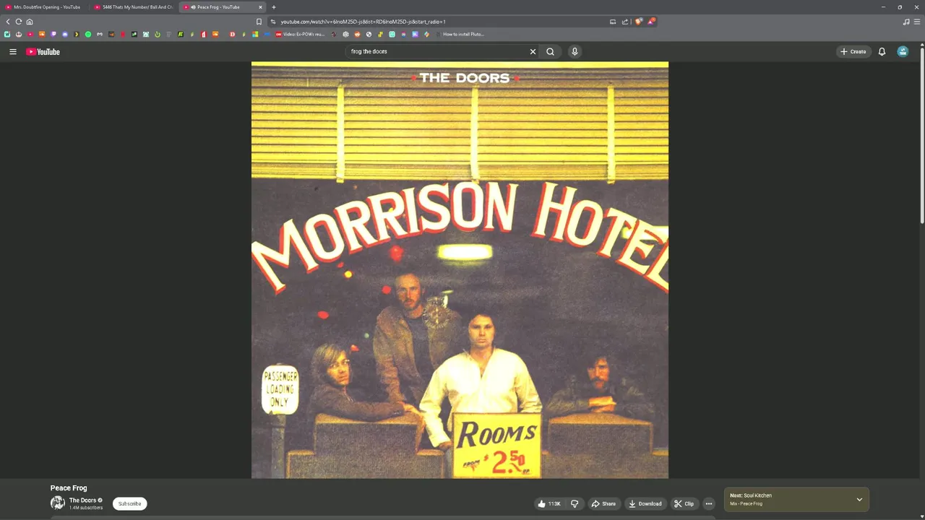Open the YouTube hamburger guide menu
Image resolution: width=925 pixels, height=520 pixels.
coord(12,51)
